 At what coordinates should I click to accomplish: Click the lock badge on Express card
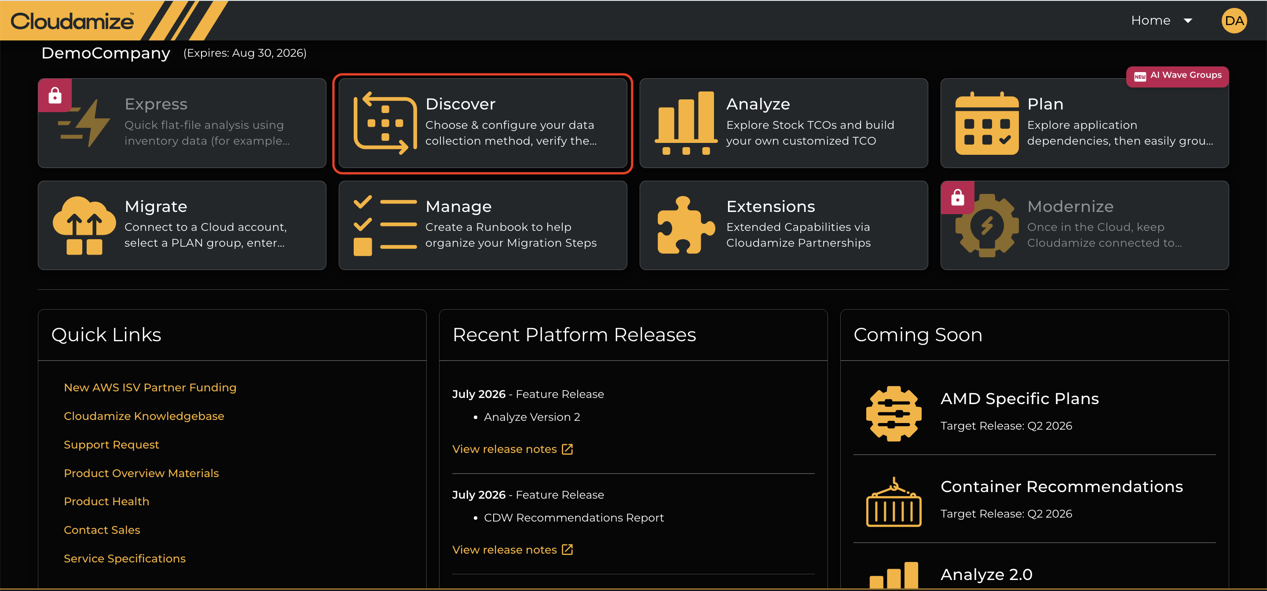[55, 95]
